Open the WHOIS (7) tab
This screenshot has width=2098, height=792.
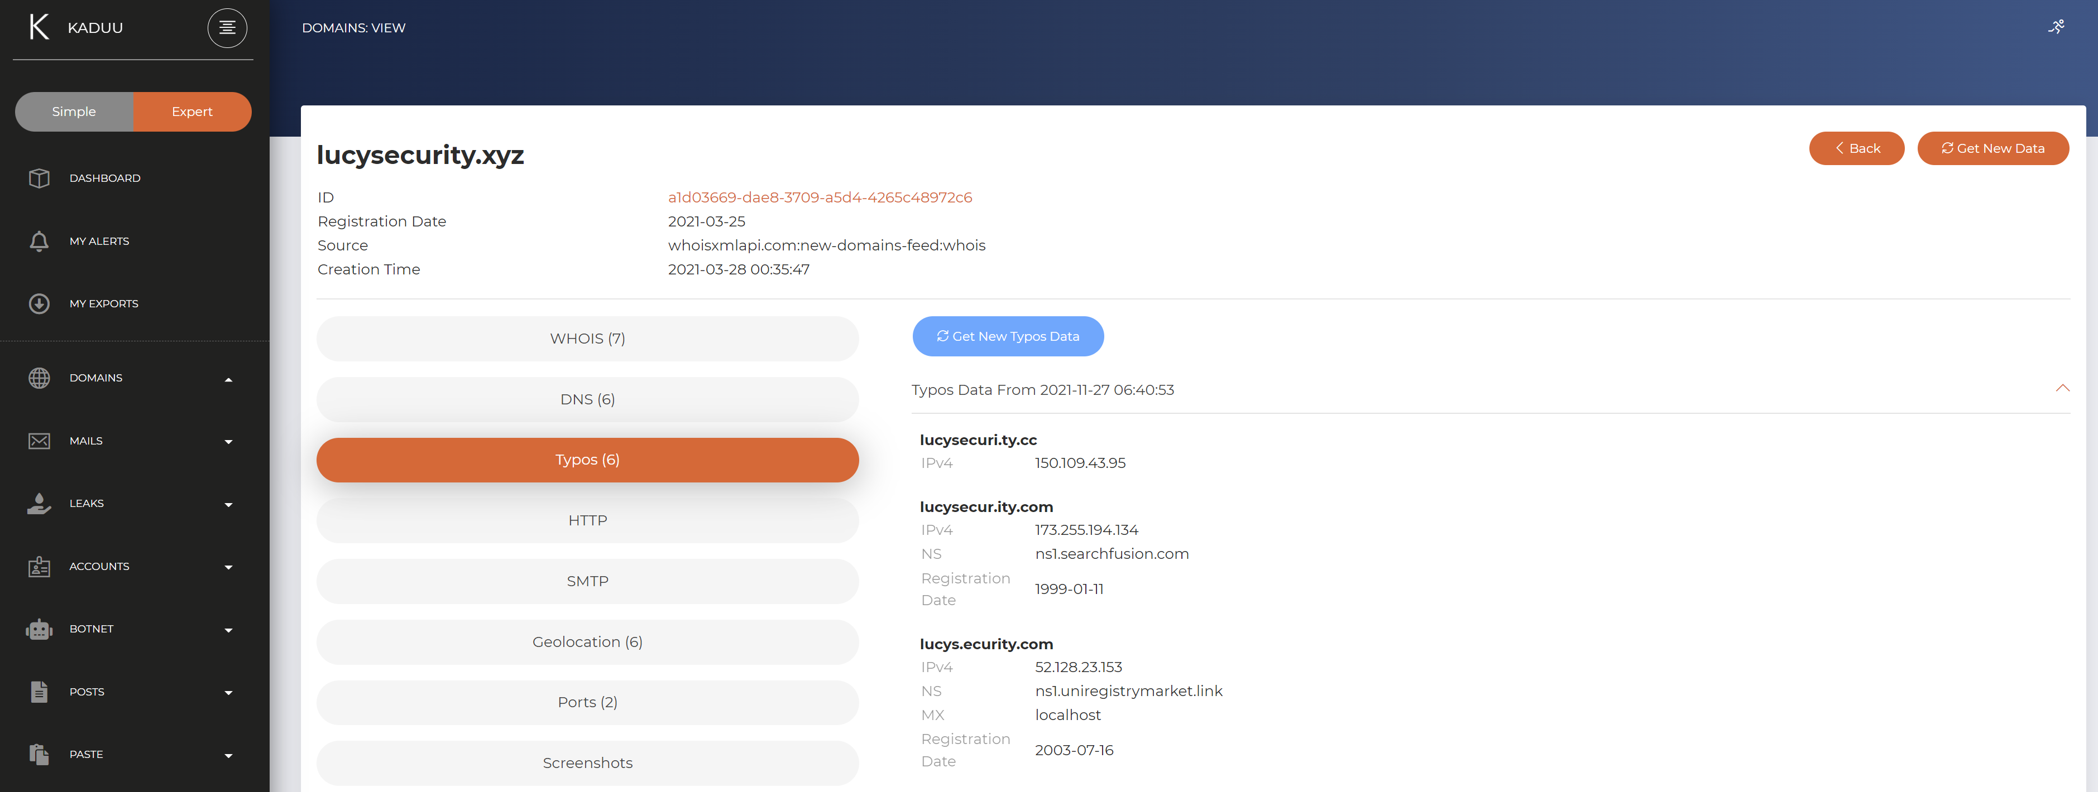tap(587, 339)
